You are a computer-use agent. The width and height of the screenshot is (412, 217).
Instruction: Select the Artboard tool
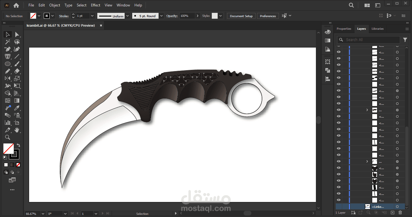pos(17,123)
